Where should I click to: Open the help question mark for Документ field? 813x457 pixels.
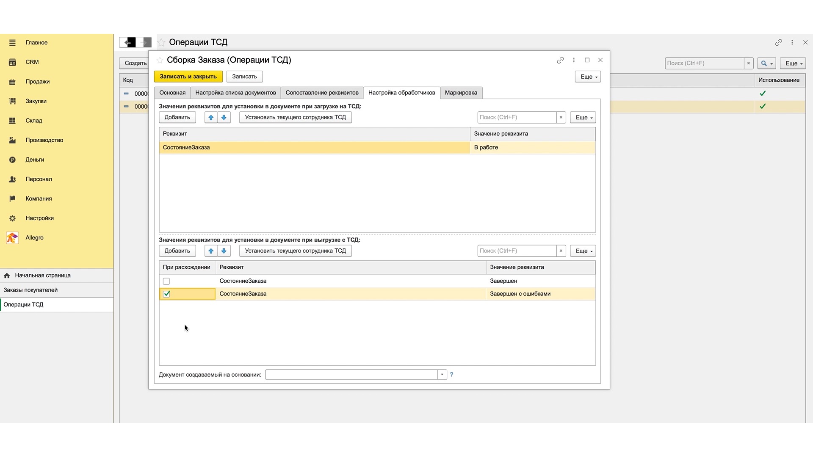pyautogui.click(x=451, y=374)
